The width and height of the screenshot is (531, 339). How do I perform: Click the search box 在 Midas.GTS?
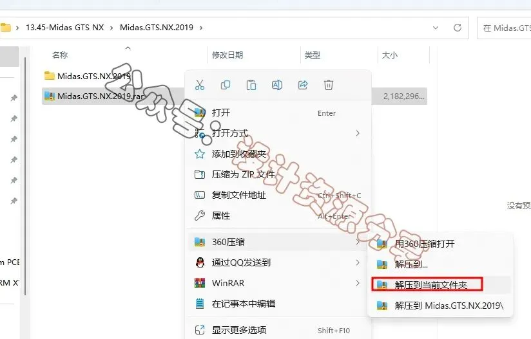(504, 28)
